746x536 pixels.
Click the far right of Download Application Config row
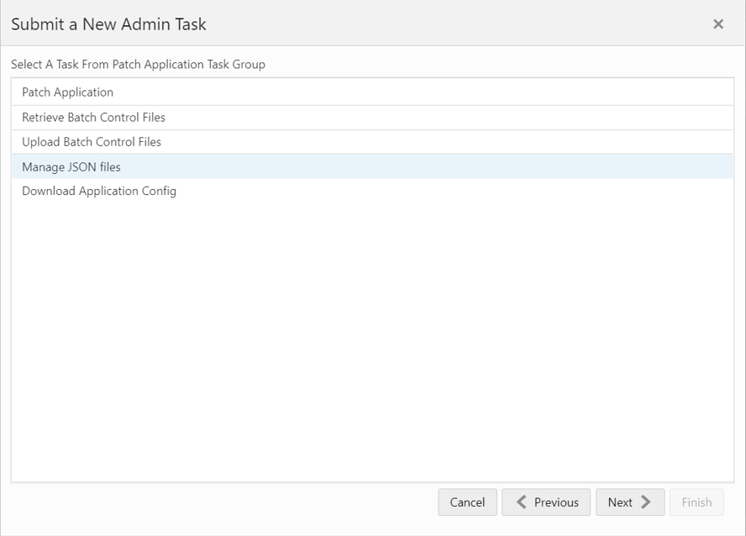coord(704,191)
